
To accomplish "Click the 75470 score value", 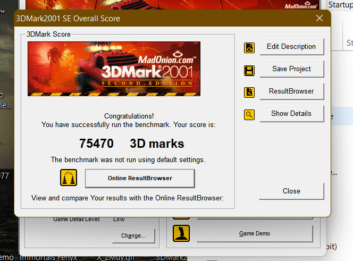I will pos(96,144).
